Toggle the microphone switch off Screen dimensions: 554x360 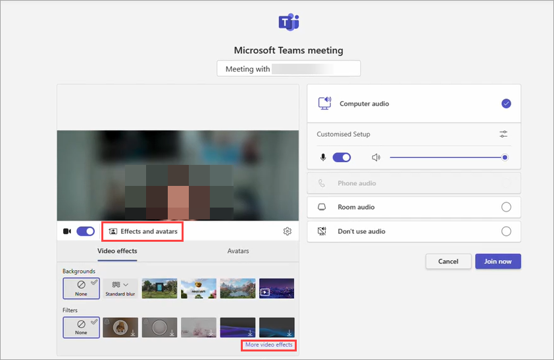(341, 157)
